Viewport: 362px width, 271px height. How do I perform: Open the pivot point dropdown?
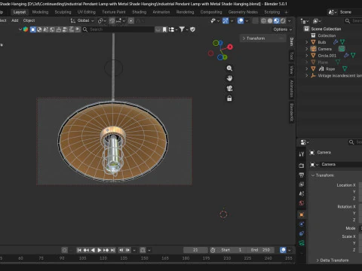102,20
